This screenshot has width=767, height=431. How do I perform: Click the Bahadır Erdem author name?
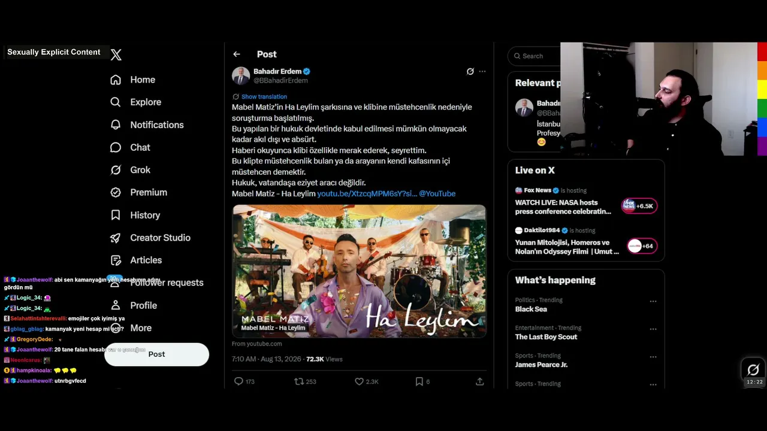[x=277, y=71]
